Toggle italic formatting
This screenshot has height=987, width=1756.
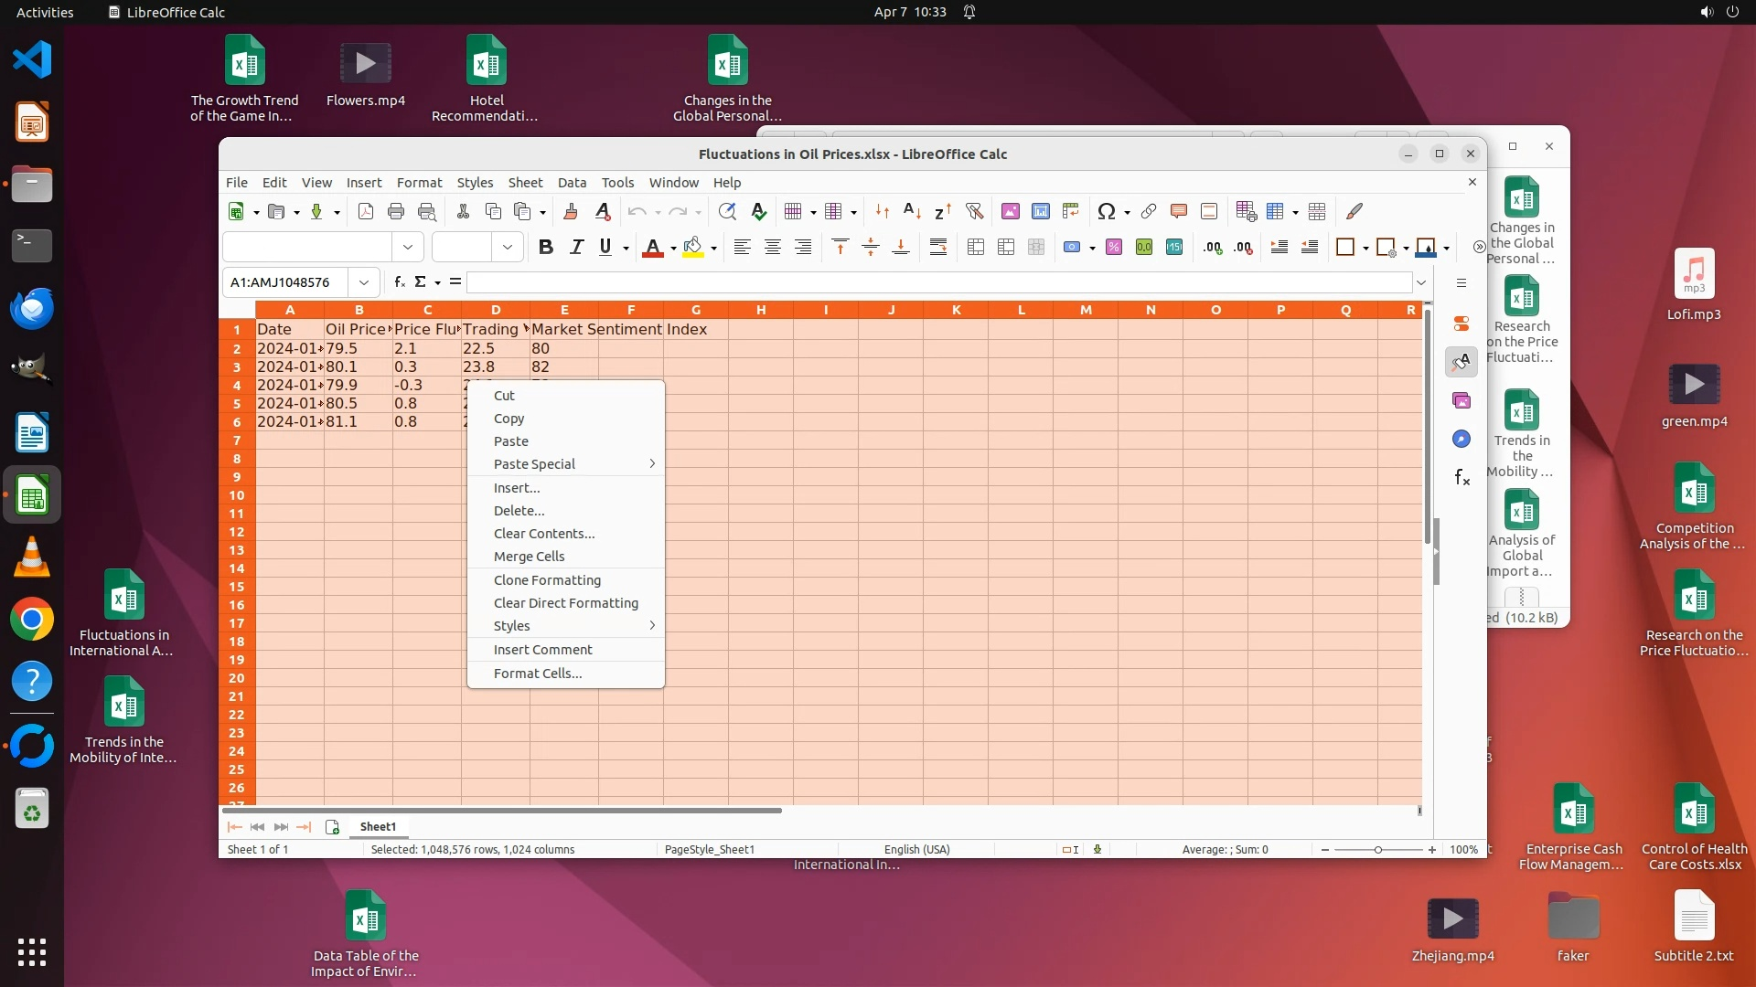576,248
